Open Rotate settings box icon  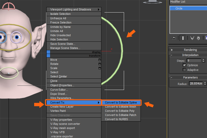tap(100, 64)
